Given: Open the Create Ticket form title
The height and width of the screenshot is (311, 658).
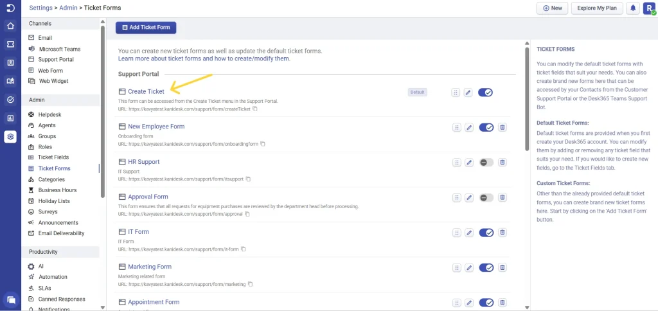Looking at the screenshot, I should click(x=146, y=91).
